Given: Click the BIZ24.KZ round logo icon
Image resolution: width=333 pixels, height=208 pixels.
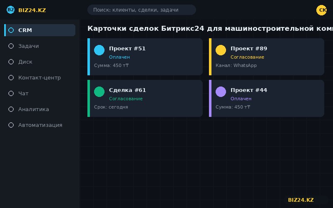Looking at the screenshot, I should [10, 10].
